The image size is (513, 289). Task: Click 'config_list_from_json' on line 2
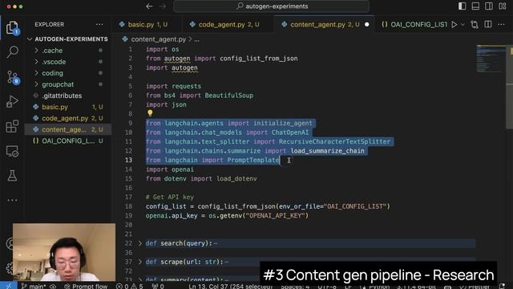click(259, 59)
